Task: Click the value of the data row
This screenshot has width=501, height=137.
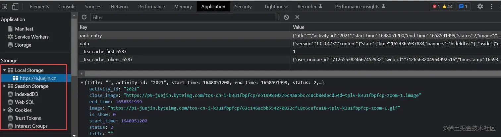Action: (x=396, y=43)
